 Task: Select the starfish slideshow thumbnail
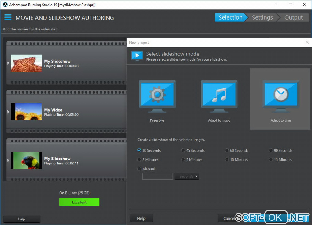tap(26, 63)
